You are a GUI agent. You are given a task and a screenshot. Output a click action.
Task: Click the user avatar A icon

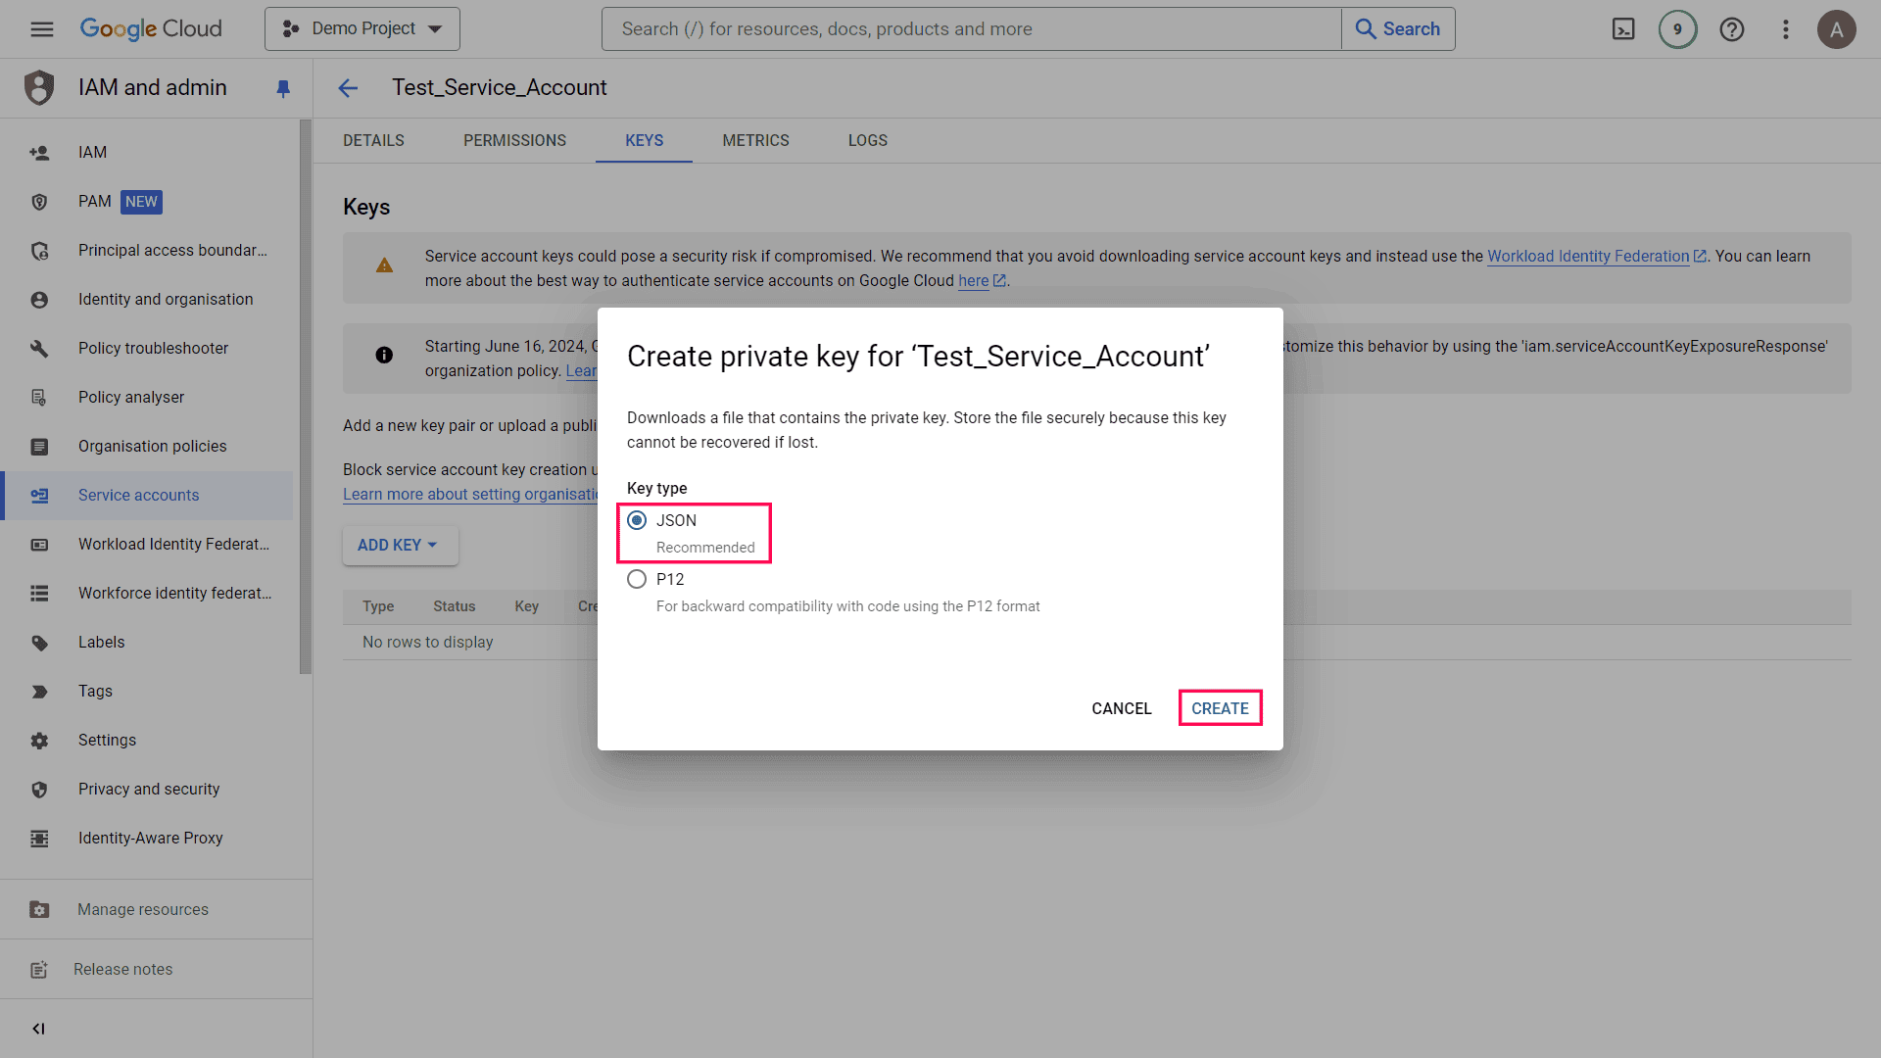click(1836, 29)
